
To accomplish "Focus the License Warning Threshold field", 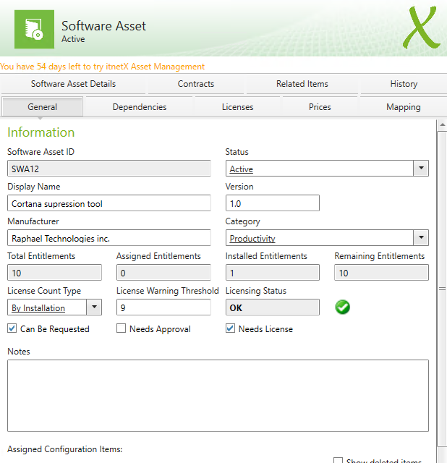I will tap(163, 307).
